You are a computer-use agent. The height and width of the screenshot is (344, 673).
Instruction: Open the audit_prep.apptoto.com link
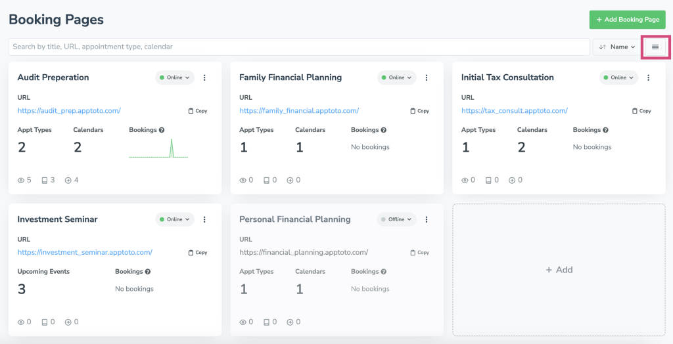point(69,111)
